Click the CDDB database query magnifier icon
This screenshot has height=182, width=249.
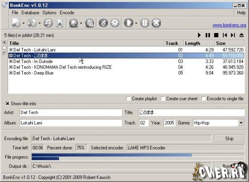73,23
